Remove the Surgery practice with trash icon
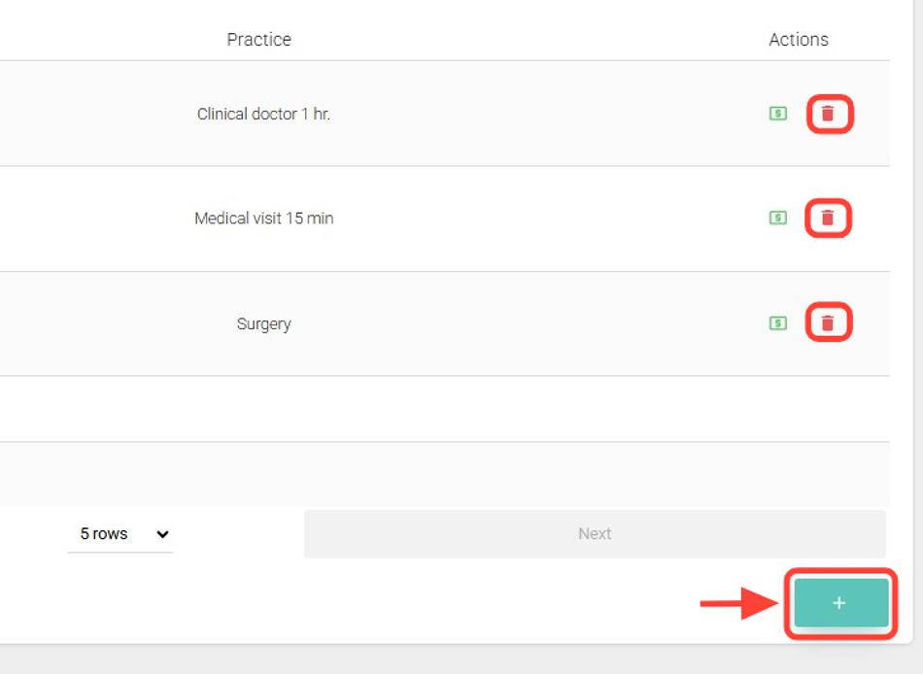Image resolution: width=923 pixels, height=674 pixels. [x=828, y=323]
